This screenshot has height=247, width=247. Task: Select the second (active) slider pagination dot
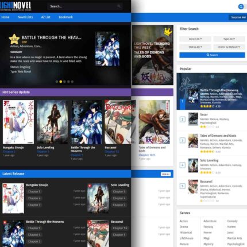click(61, 82)
